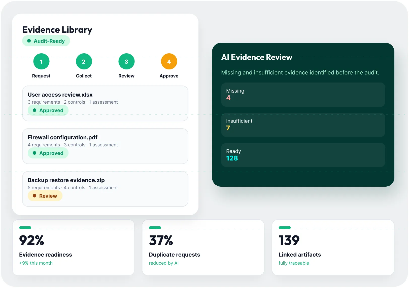This screenshot has height=288, width=409.
Task: Click the 139 Linked artifacts stat
Action: (x=333, y=248)
